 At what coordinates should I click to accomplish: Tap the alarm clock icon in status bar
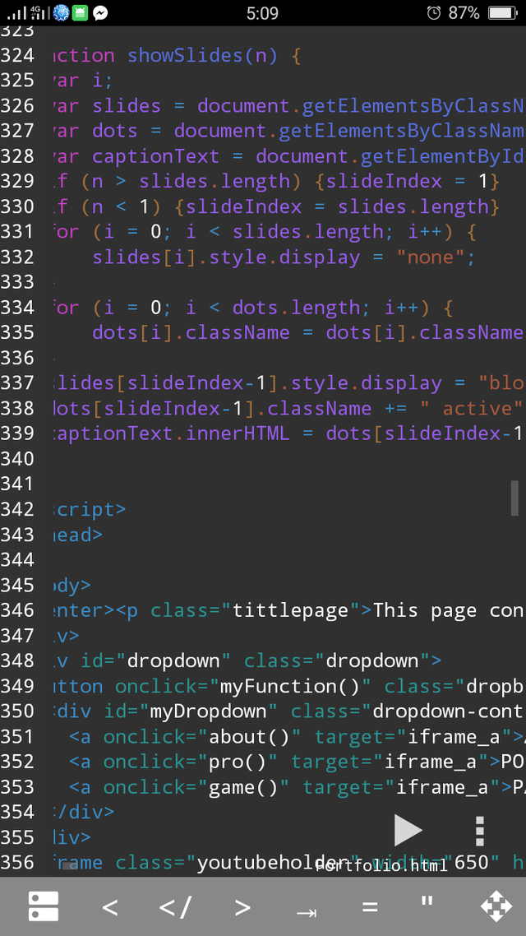click(x=434, y=12)
